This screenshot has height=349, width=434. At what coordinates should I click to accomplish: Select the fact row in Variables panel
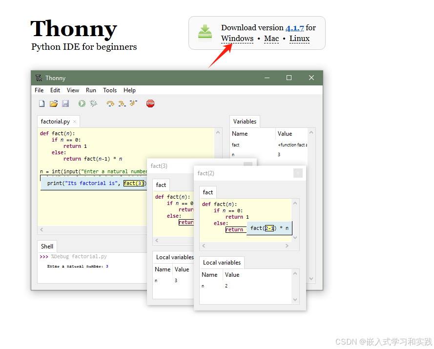point(269,145)
